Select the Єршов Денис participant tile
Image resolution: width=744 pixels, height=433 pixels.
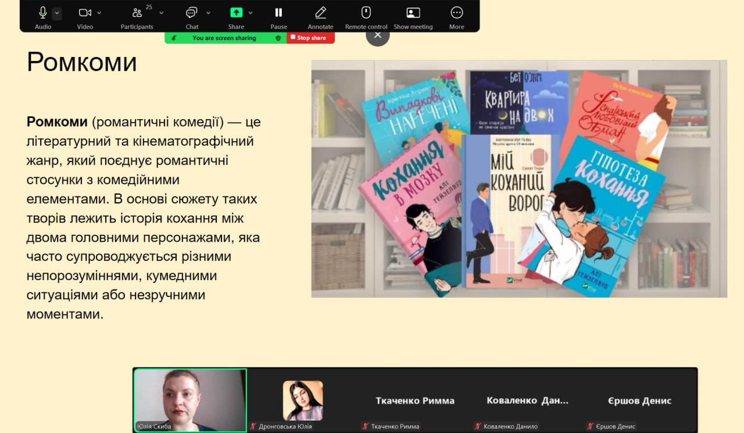click(x=639, y=400)
